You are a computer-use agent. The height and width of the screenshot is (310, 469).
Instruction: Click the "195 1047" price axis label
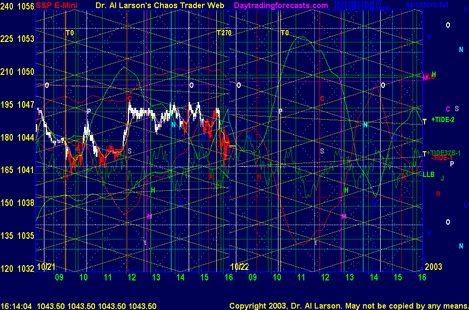click(x=17, y=104)
